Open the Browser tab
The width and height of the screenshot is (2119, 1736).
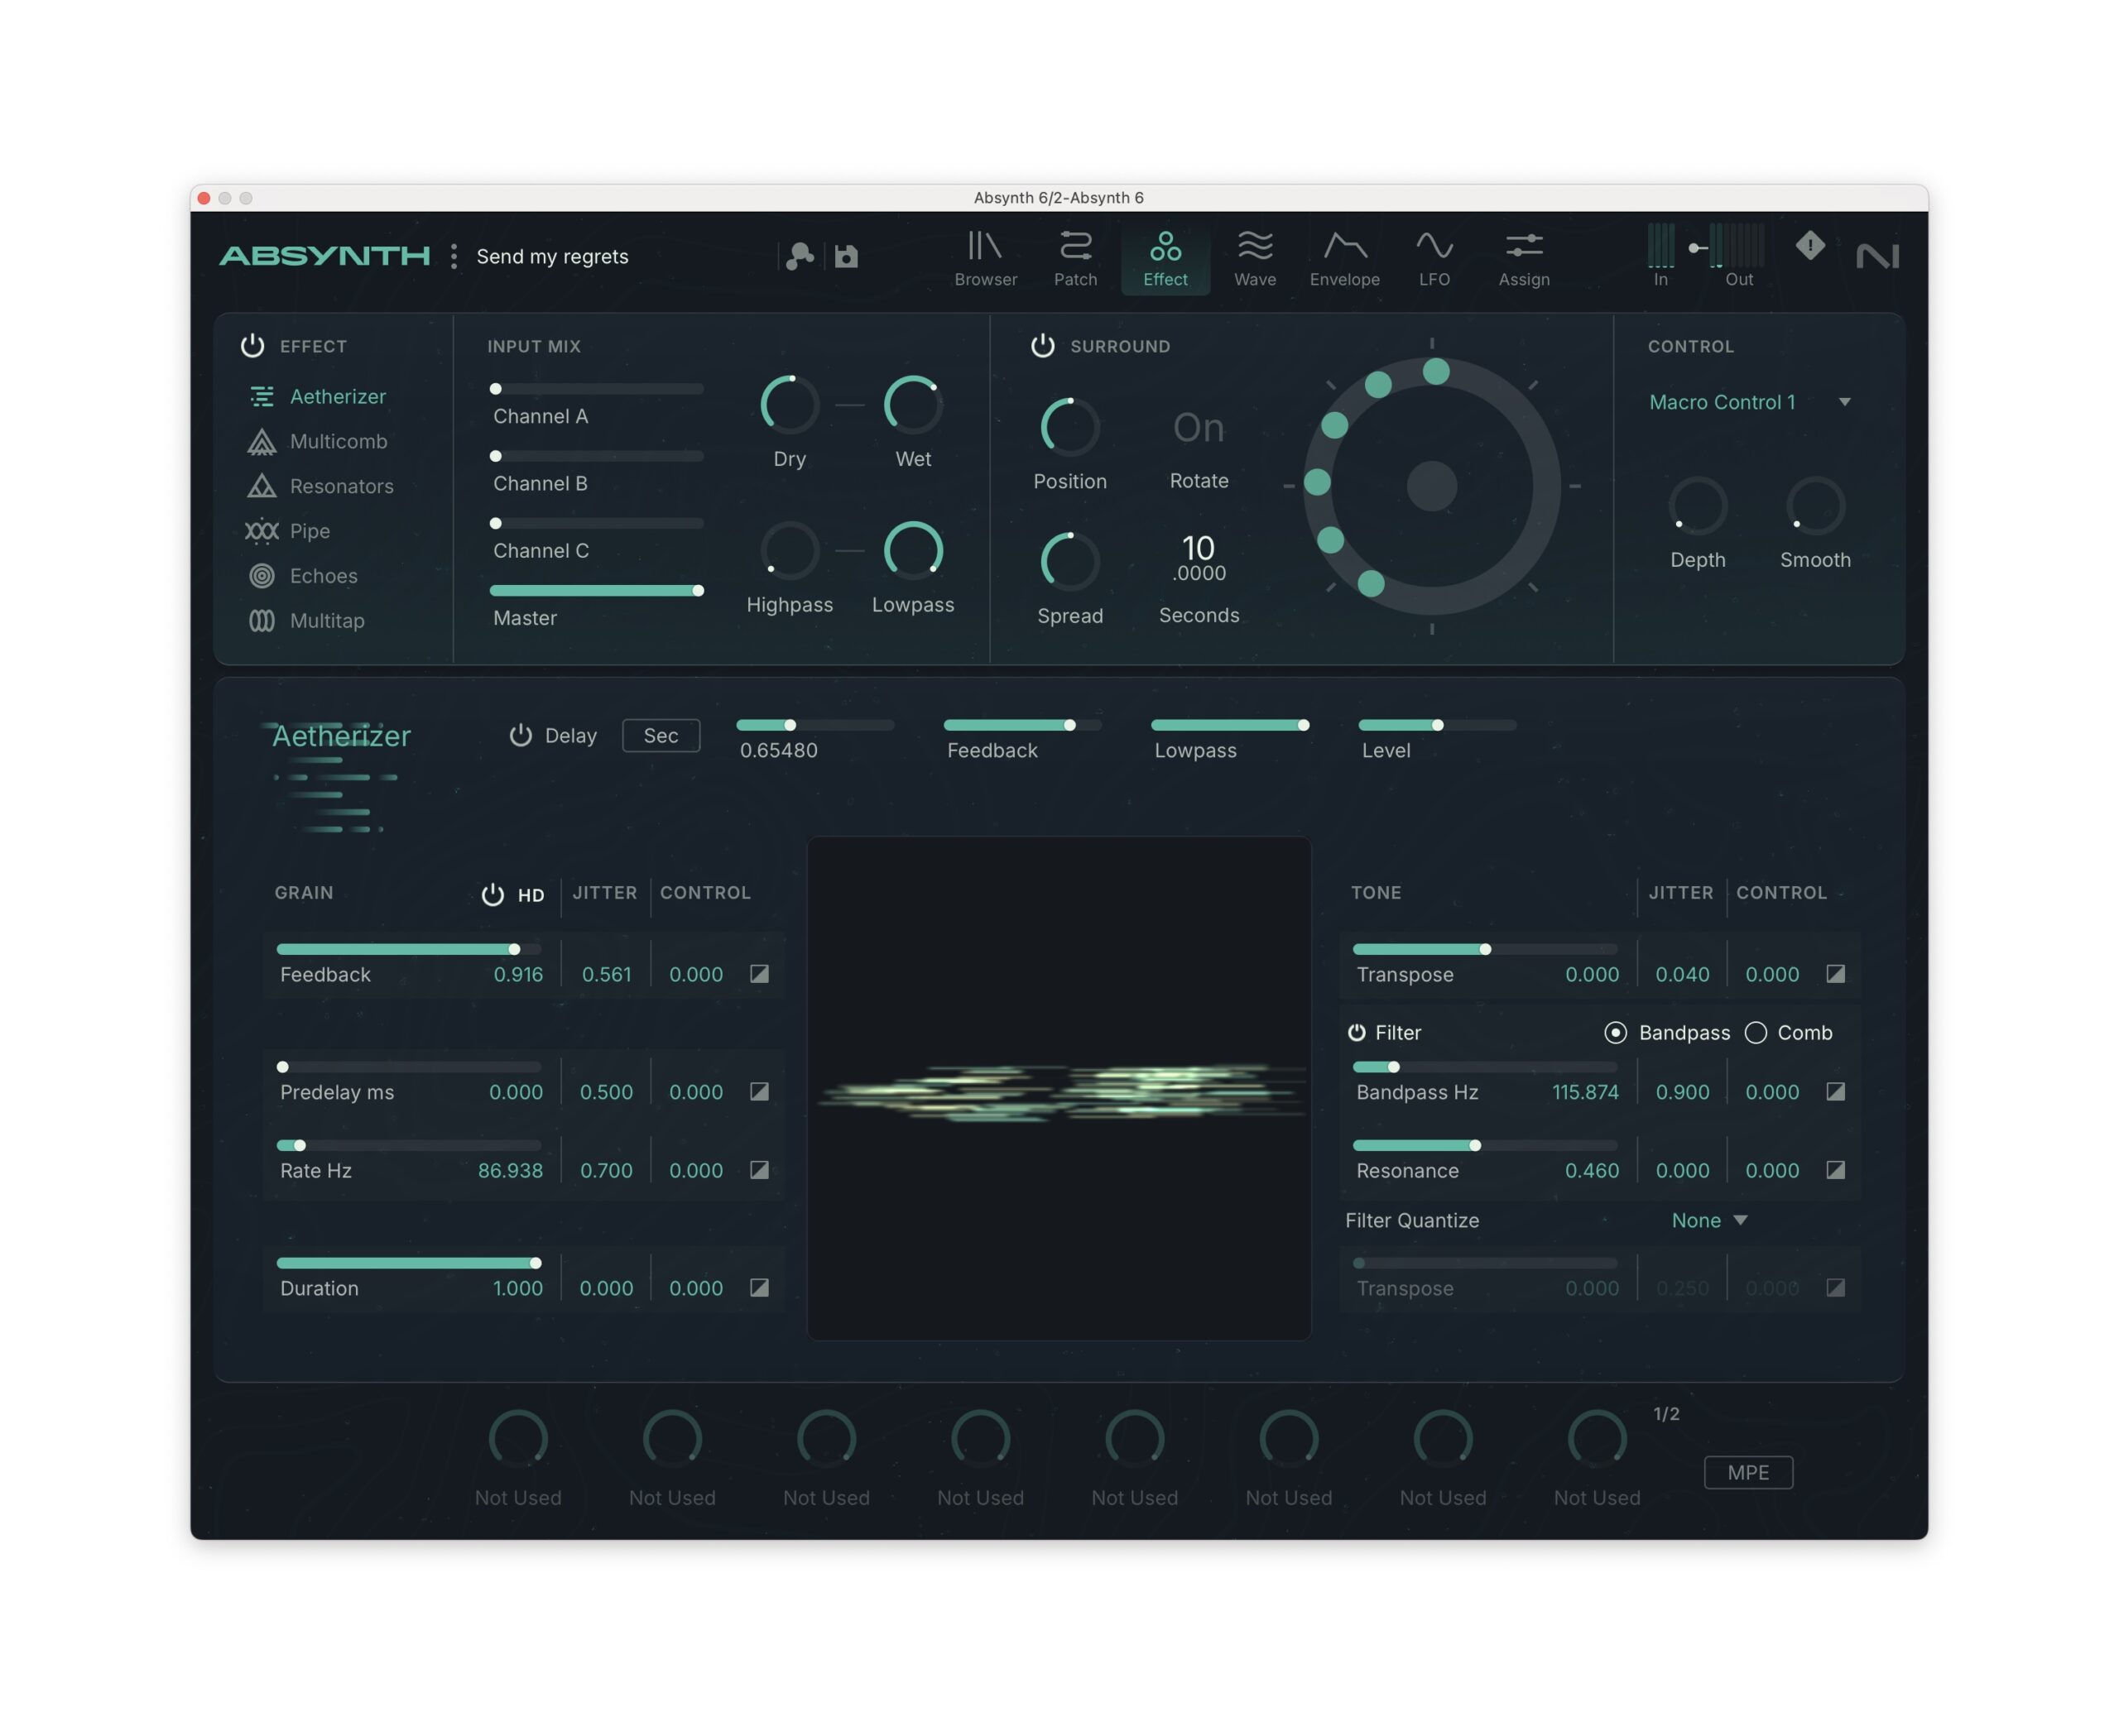coord(984,258)
